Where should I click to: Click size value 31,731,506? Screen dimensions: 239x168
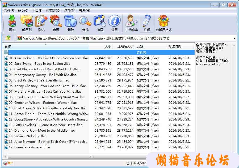(x=103, y=92)
